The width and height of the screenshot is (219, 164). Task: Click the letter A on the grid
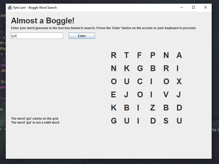coord(179,55)
